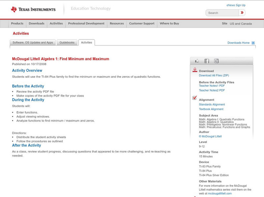Click the Alignment checkmark icon
Viewport: 264px width, 197px height.
pos(195,98)
